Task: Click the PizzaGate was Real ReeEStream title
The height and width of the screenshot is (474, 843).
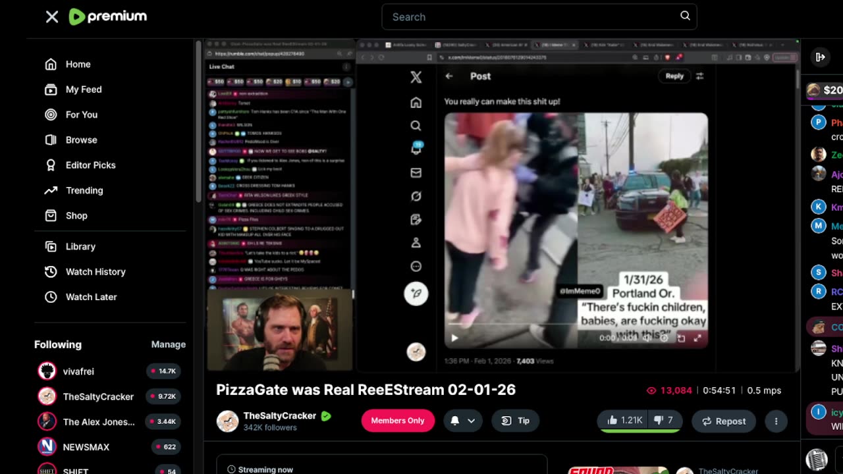Action: [366, 390]
